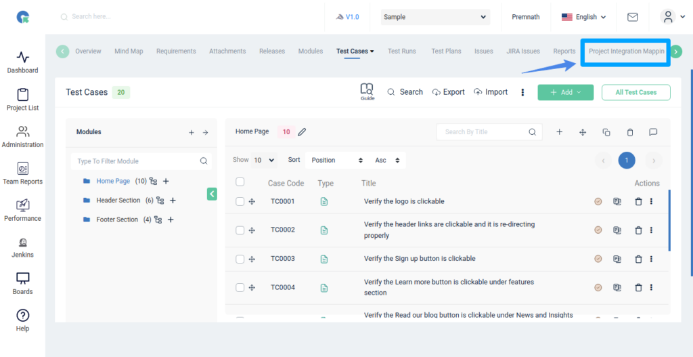The image size is (693, 357).
Task: Delete TC0001 using its trash icon
Action: click(638, 201)
